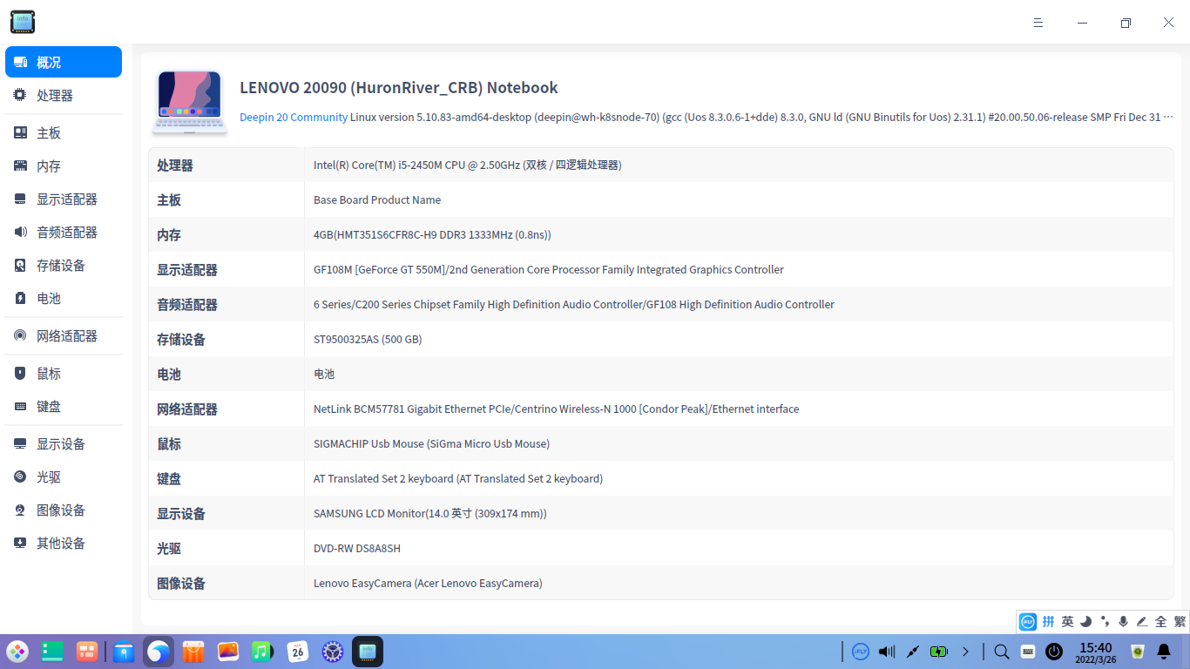Expand the hidden tray icons arrow in the dock
Screen dimensions: 1190x669
point(965,652)
